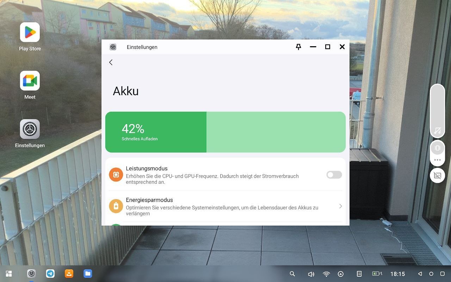451x282 pixels.
Task: Toggle the Leistungsmodus switch on
Action: point(334,175)
